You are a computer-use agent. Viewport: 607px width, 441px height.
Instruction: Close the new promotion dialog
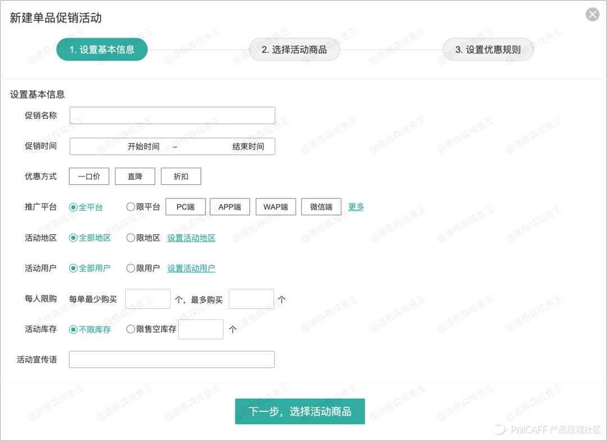pos(592,15)
